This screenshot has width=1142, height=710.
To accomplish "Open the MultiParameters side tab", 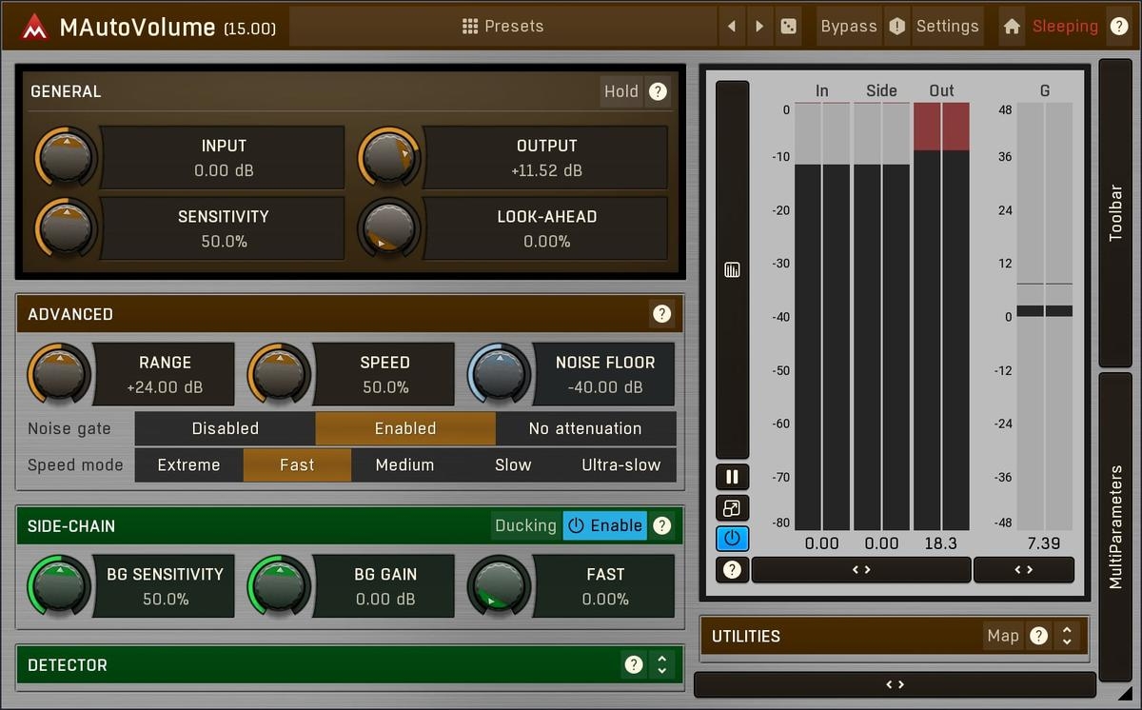I will pos(1115,526).
